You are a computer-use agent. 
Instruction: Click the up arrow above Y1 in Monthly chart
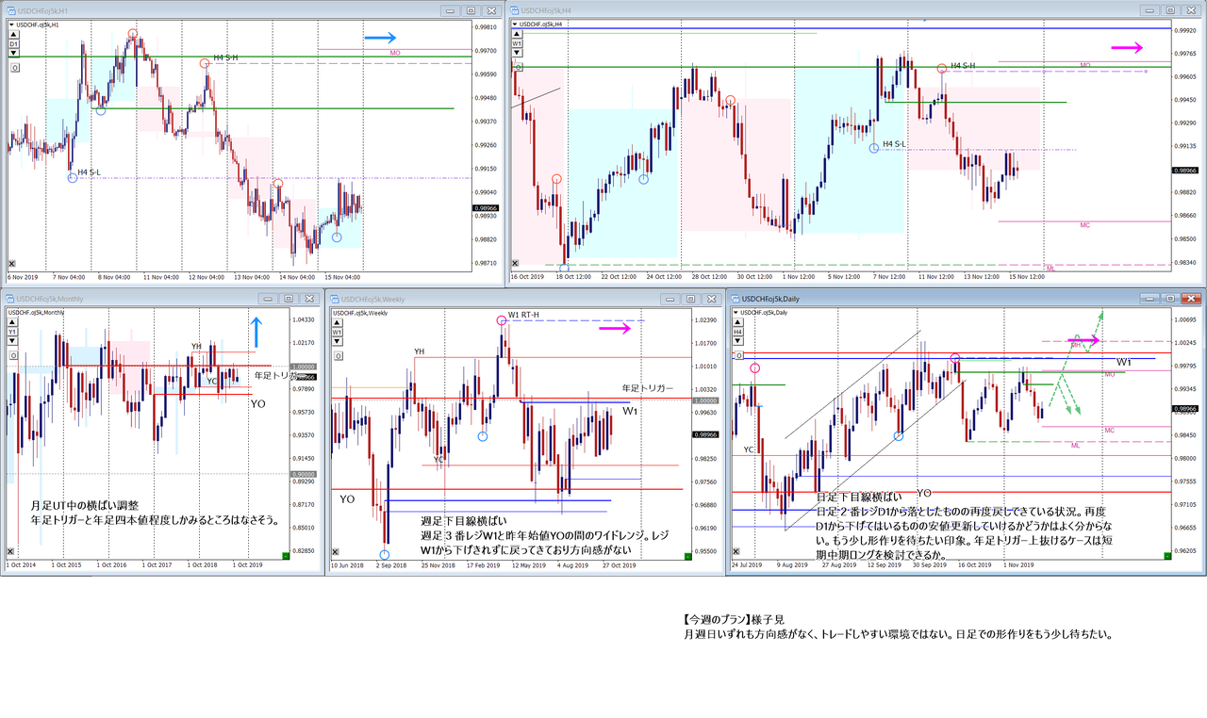click(14, 322)
